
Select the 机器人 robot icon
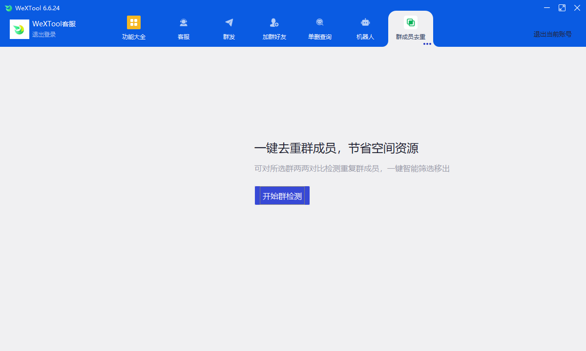pos(365,23)
